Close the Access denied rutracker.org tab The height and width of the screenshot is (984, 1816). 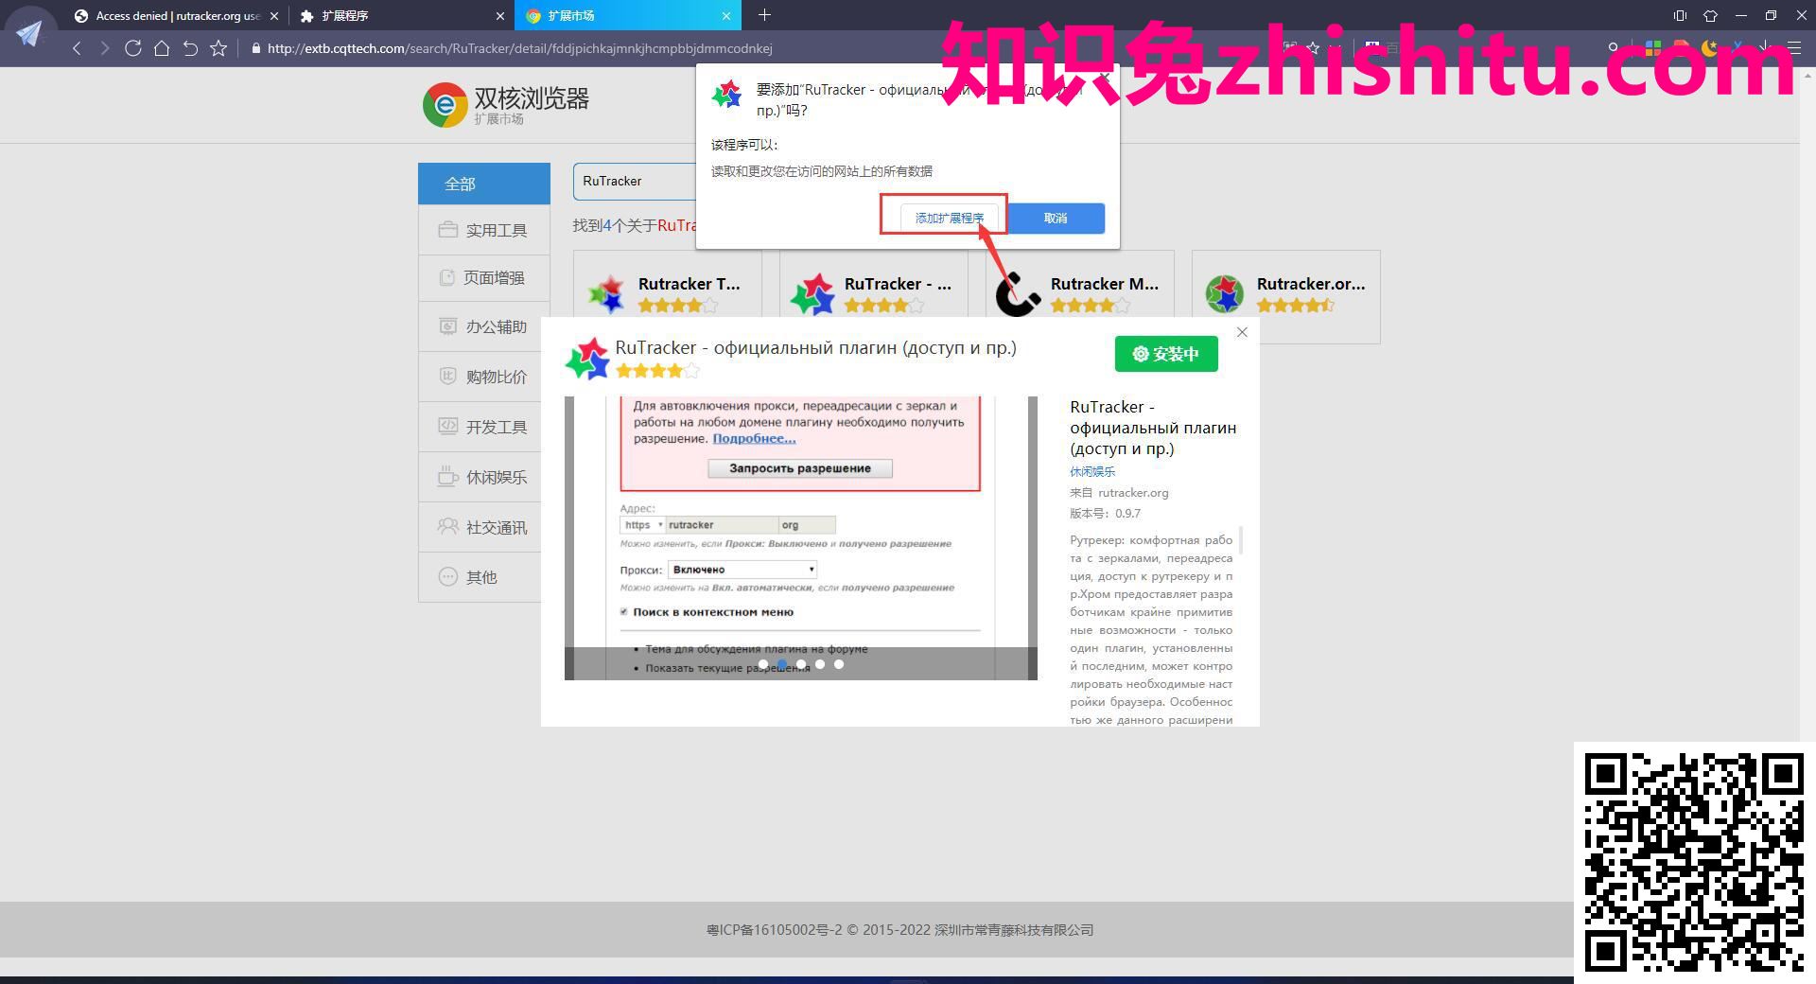(x=274, y=16)
